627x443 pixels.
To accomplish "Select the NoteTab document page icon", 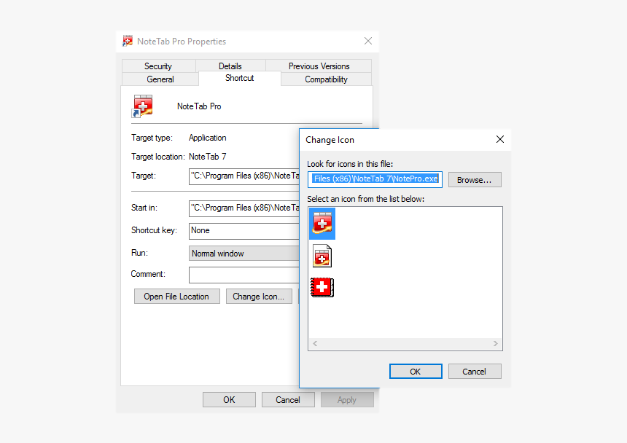I will [322, 256].
